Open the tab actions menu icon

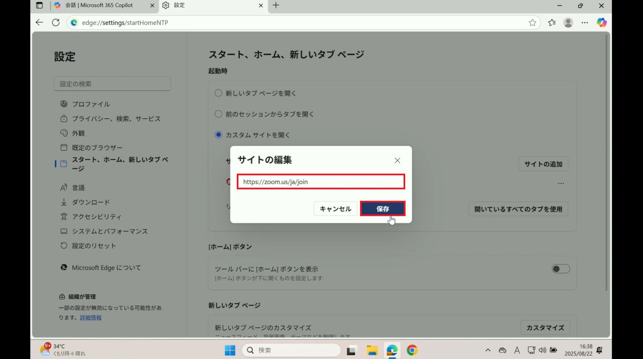40,5
